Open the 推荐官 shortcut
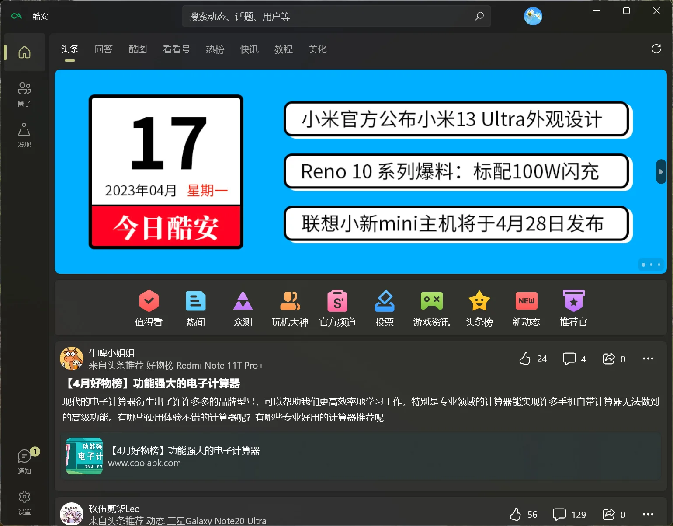The width and height of the screenshot is (673, 526). [573, 308]
